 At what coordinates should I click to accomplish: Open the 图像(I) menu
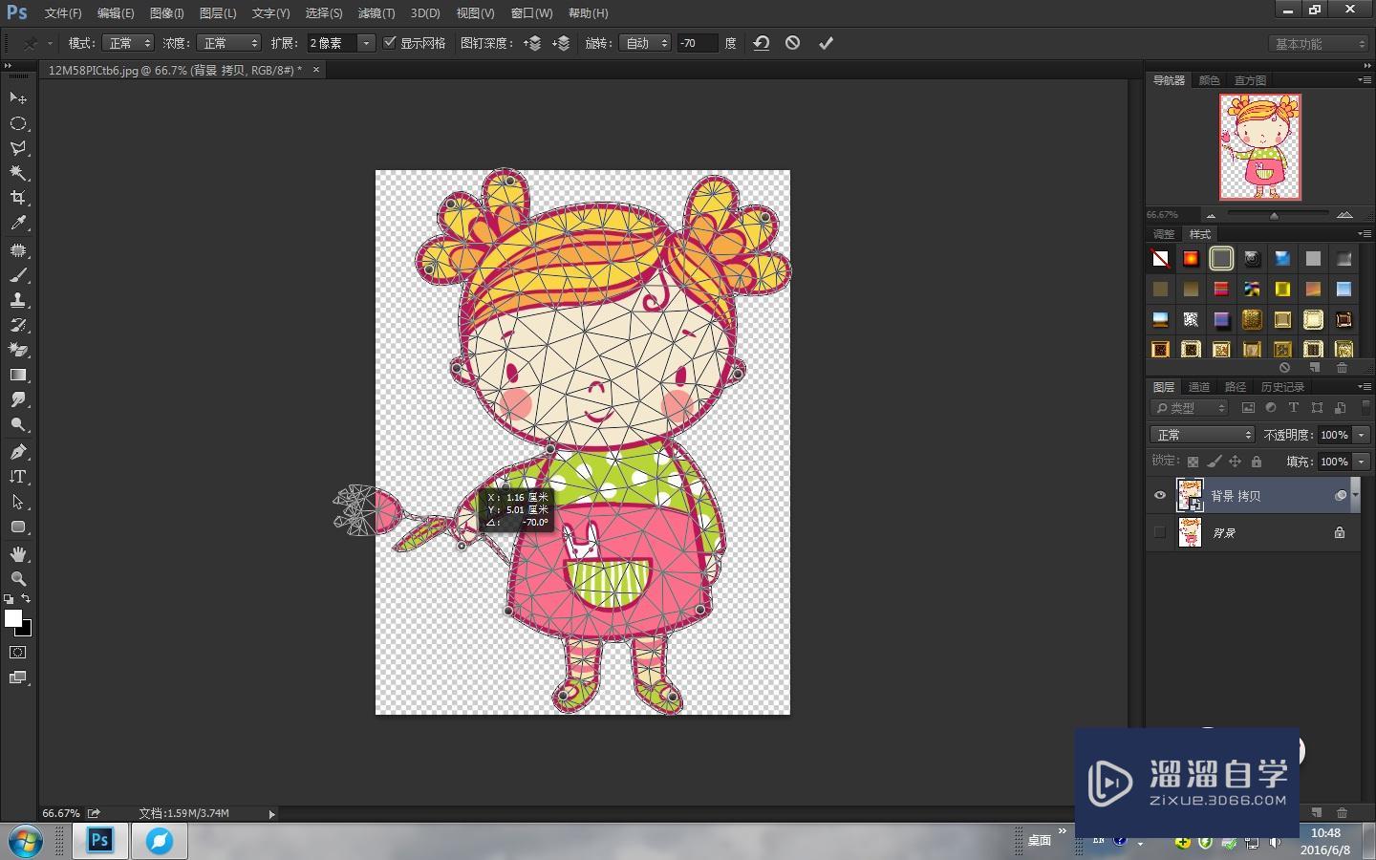(x=166, y=13)
